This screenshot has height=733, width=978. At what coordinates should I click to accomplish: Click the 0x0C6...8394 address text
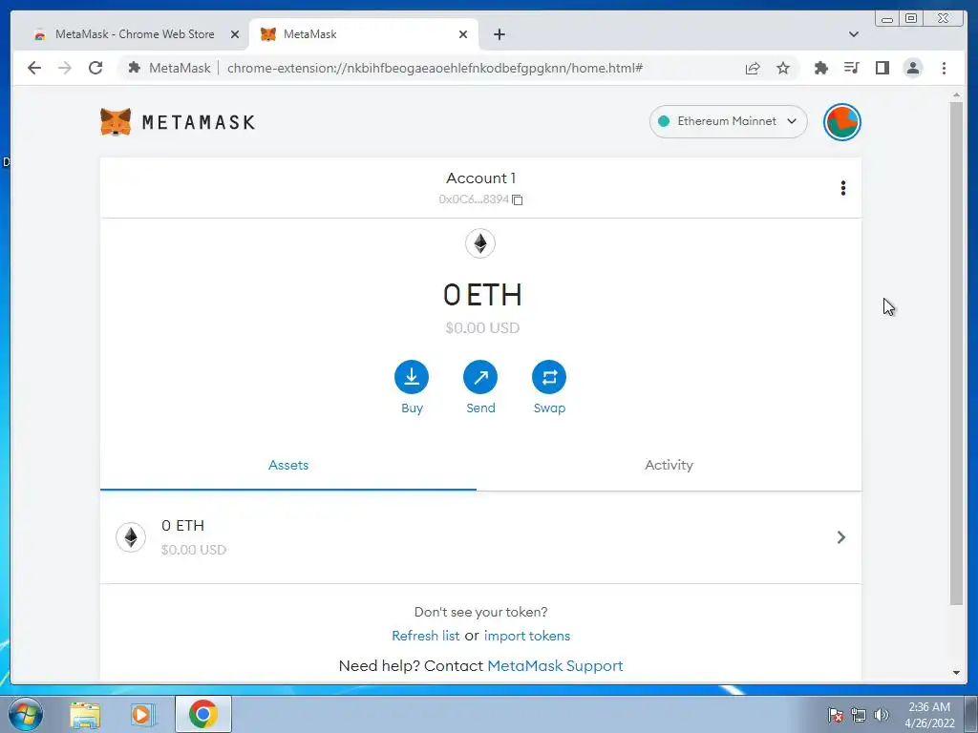[474, 199]
